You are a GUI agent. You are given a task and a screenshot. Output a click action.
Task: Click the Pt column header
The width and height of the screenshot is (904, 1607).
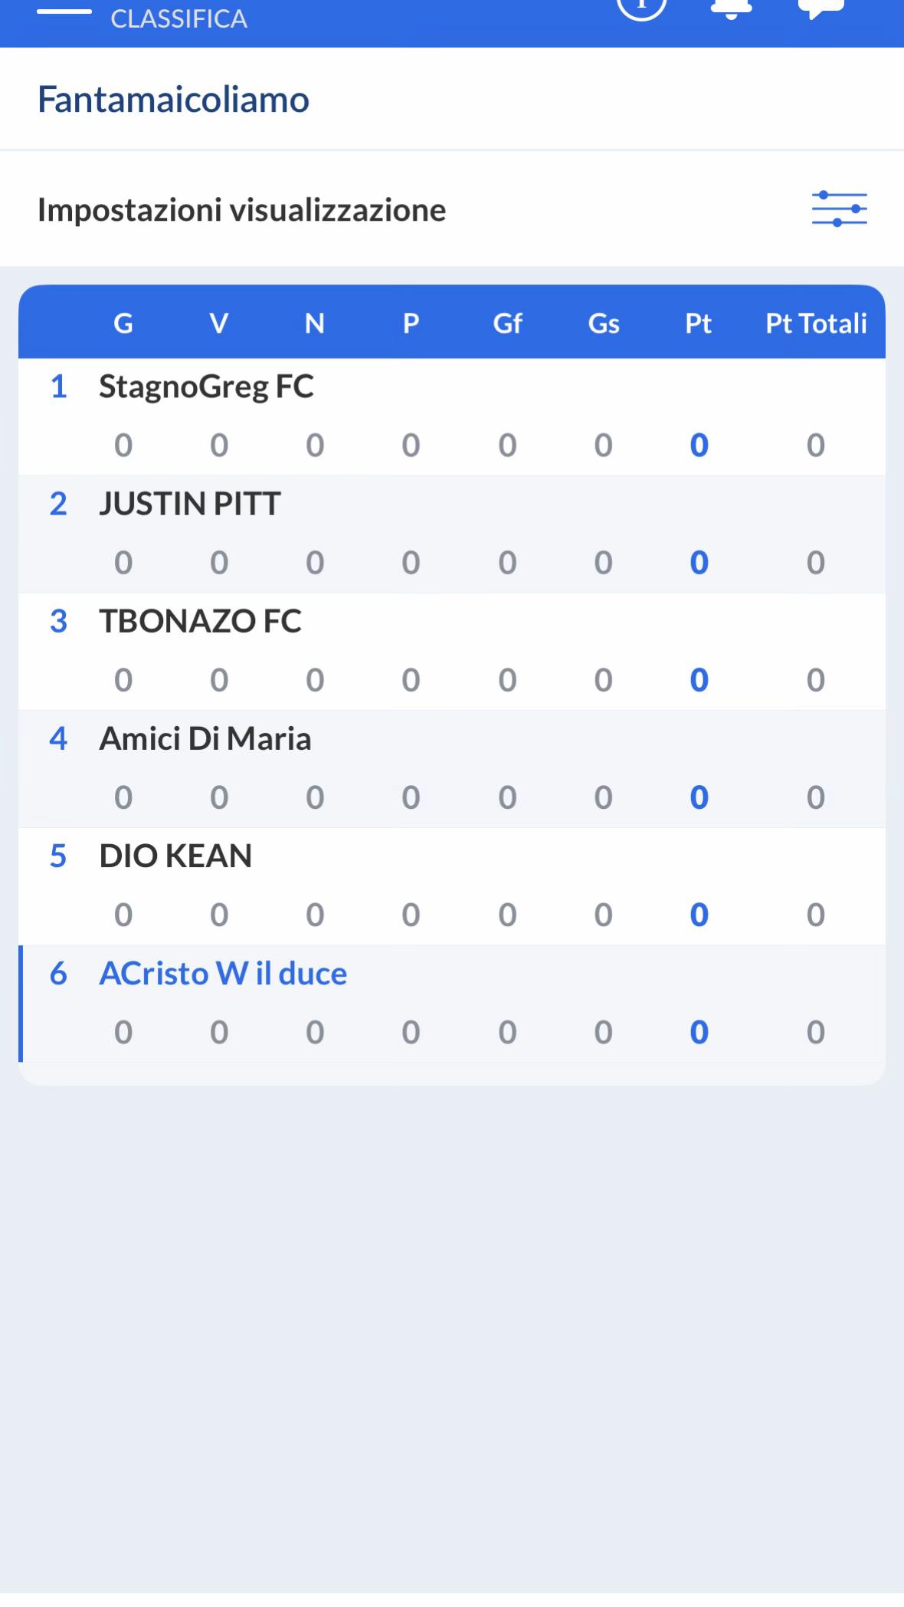698,323
